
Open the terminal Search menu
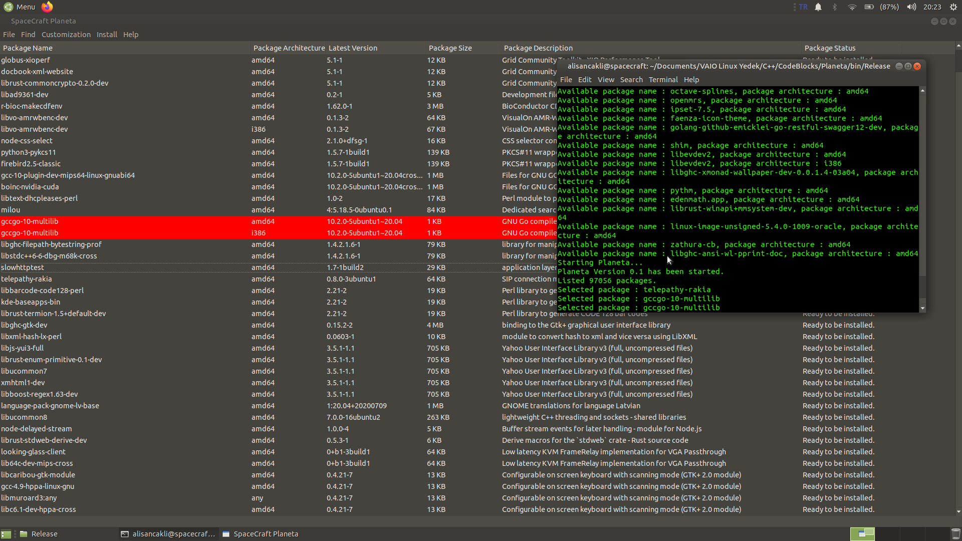tap(631, 80)
